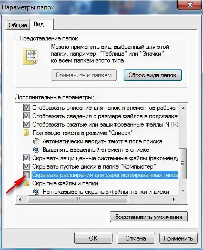This screenshot has width=203, height=250.
Task: Click the horizontal scrollbar thumb
Action: 78,199
